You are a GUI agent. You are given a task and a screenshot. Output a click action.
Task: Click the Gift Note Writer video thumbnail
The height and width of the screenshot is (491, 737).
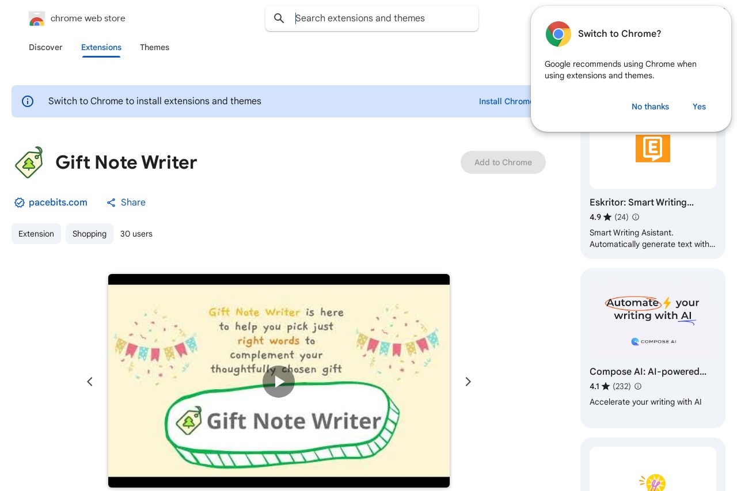pos(279,381)
